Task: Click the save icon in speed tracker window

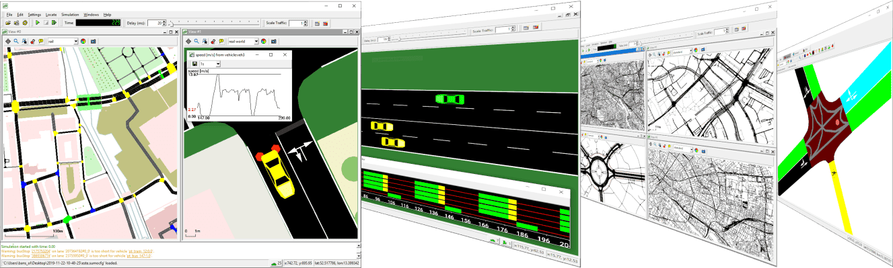Action: coord(194,64)
